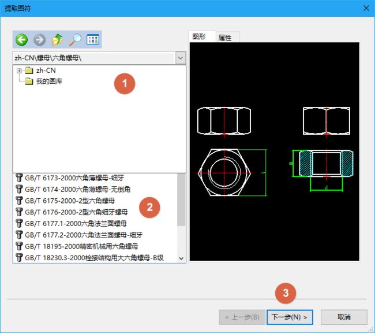Click bolt icon beside GB/T 6176-2000
This screenshot has width=375, height=333.
coord(19,212)
